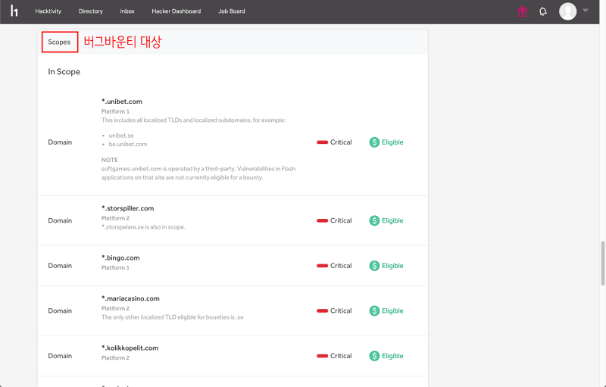Click Critical label in *.storspiller.com row
Viewport: 606px width, 387px height.
341,220
